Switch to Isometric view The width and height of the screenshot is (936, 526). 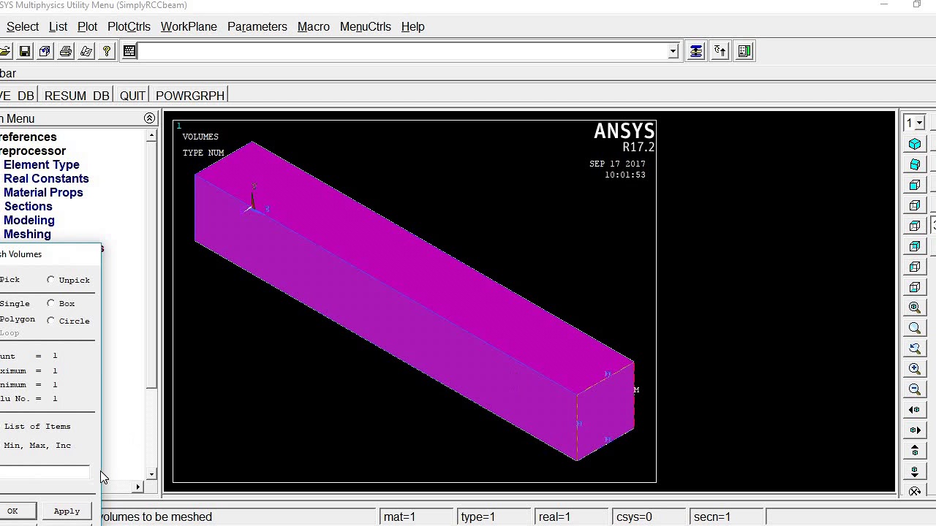click(915, 144)
